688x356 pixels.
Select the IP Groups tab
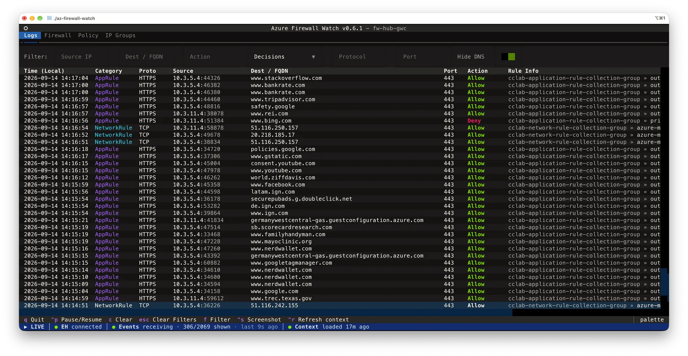[x=120, y=35]
